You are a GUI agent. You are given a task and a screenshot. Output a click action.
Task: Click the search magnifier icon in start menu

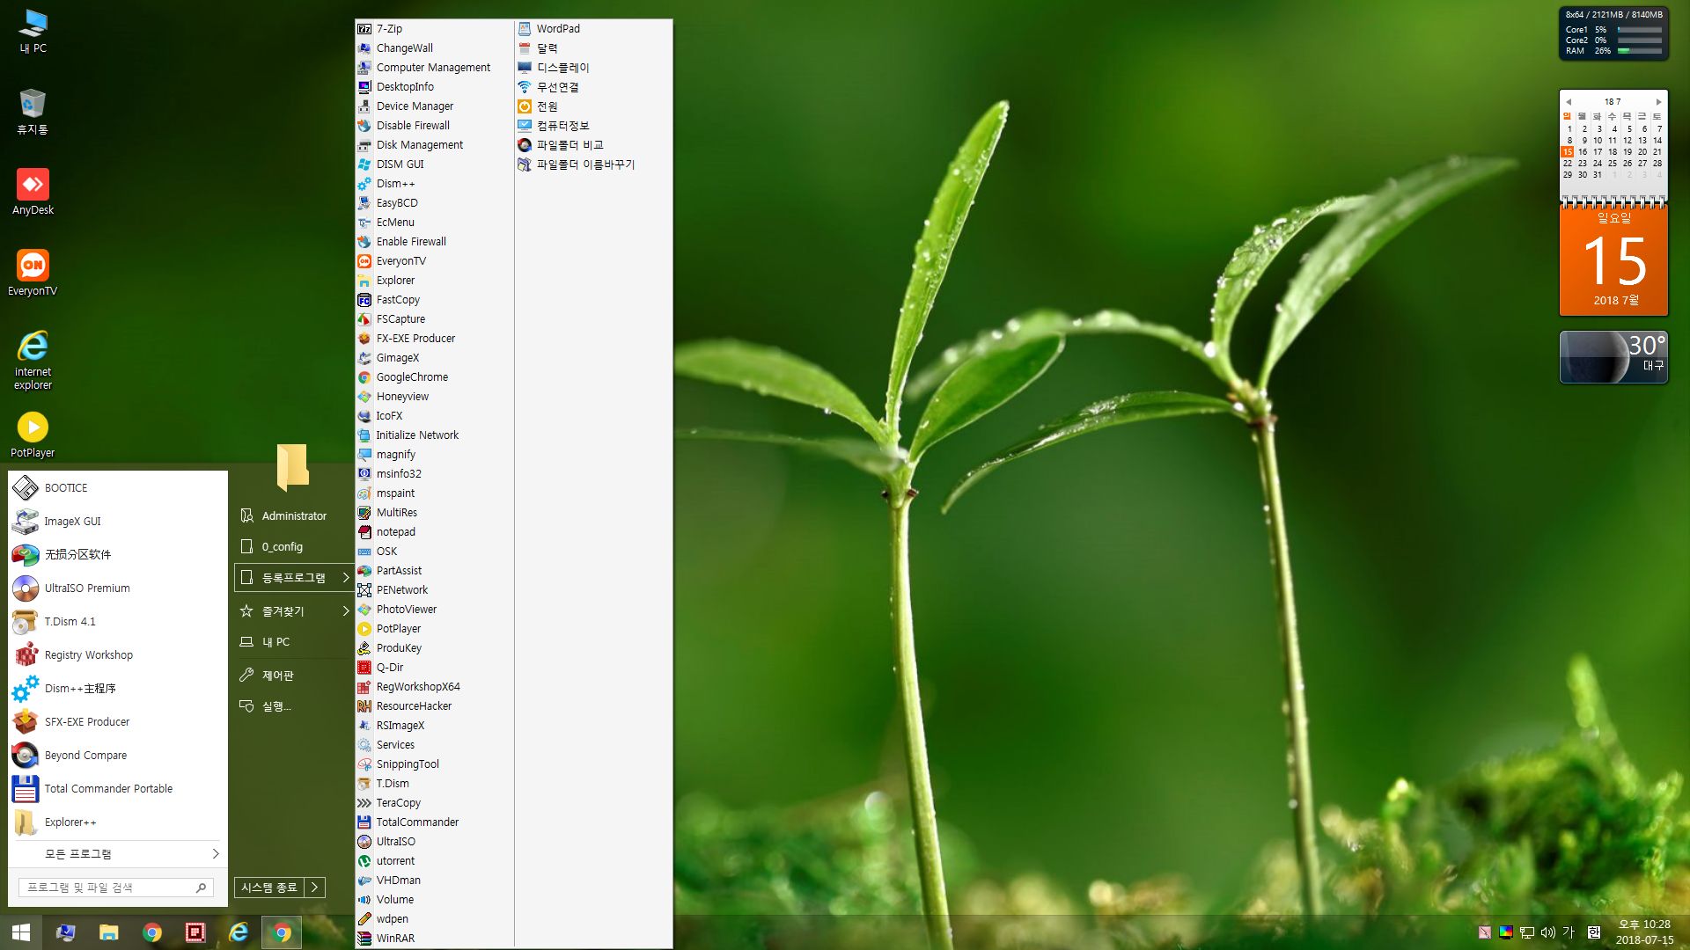[x=202, y=888]
